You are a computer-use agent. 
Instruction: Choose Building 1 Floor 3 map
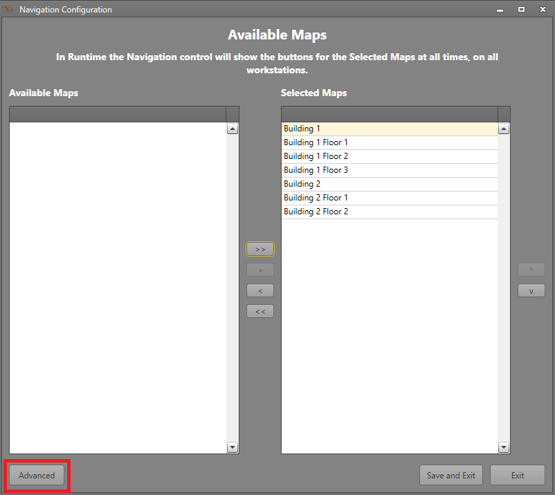click(389, 171)
